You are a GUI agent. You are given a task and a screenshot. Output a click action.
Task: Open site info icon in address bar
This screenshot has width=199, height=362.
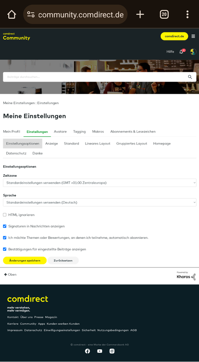(31, 14)
